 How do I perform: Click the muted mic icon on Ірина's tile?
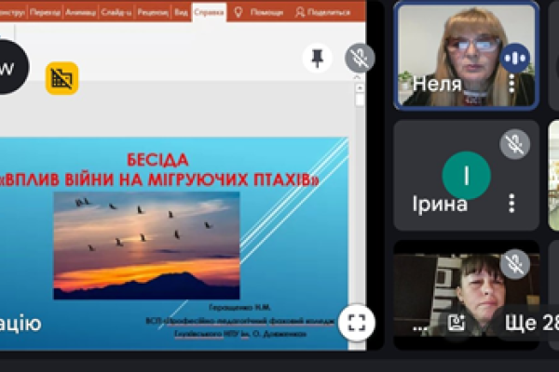click(x=513, y=144)
